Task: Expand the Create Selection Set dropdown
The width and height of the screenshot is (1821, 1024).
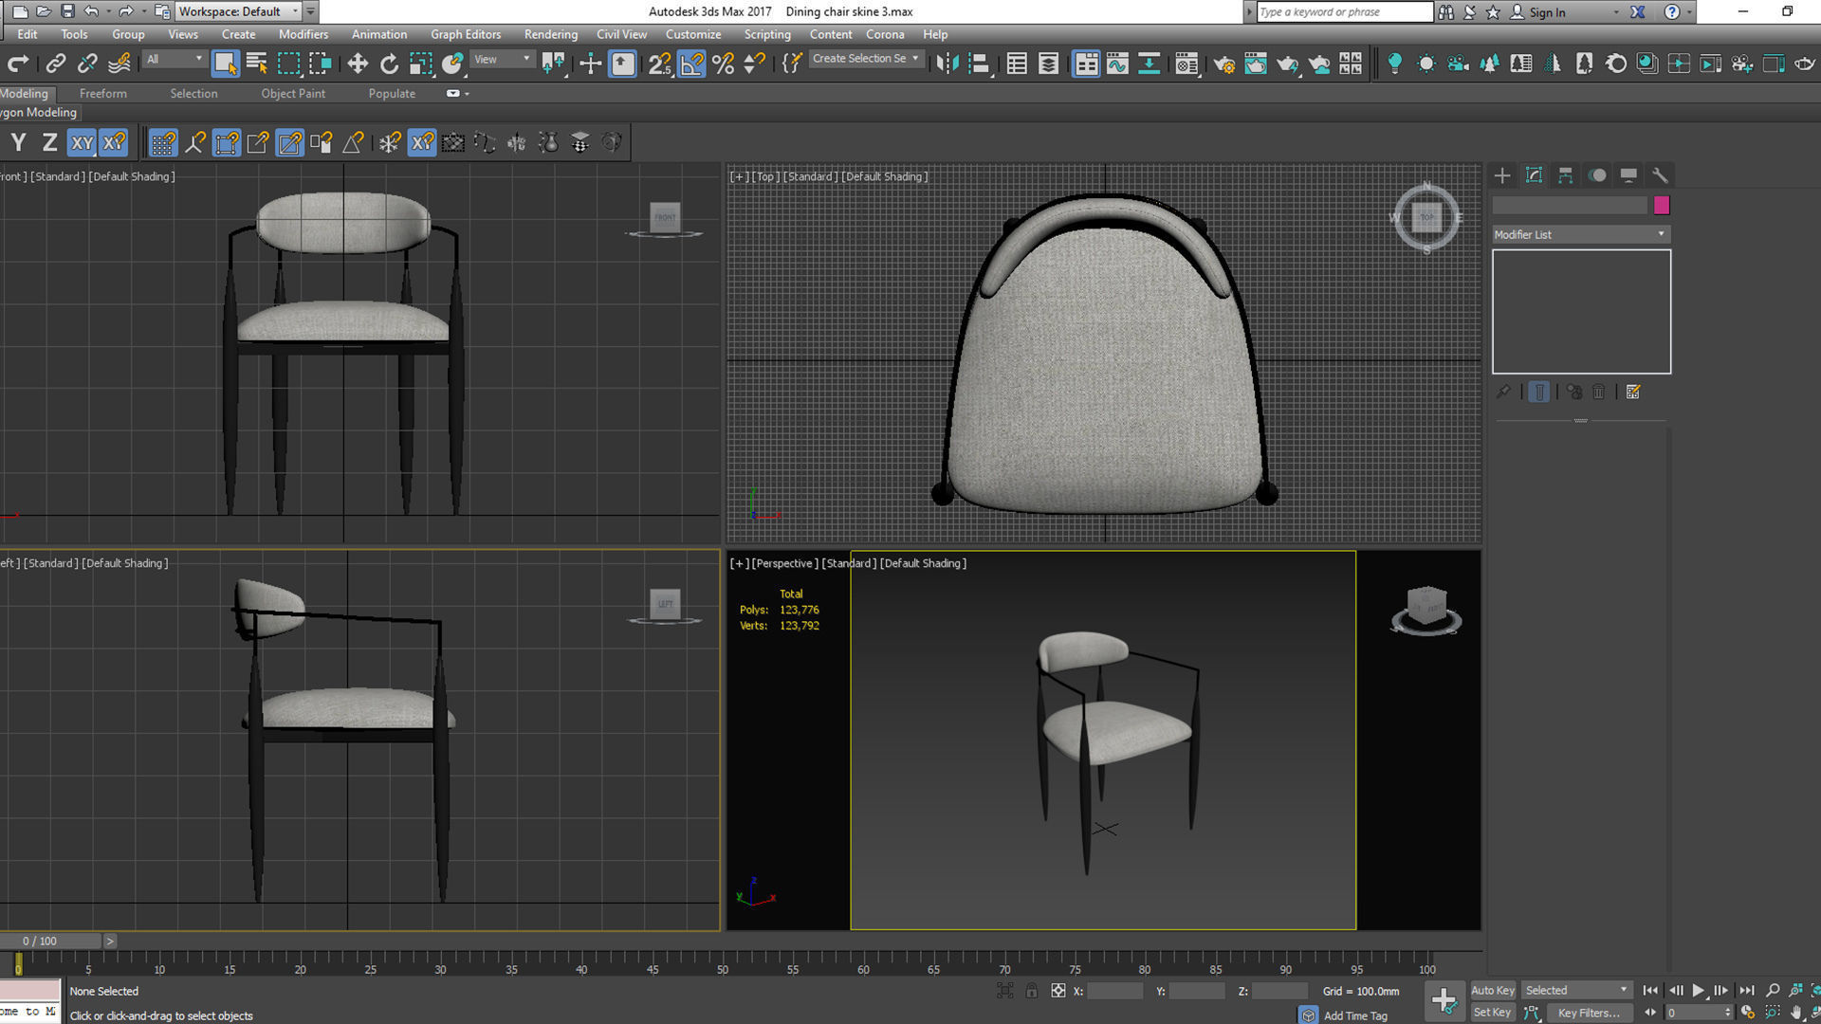Action: pyautogui.click(x=865, y=59)
